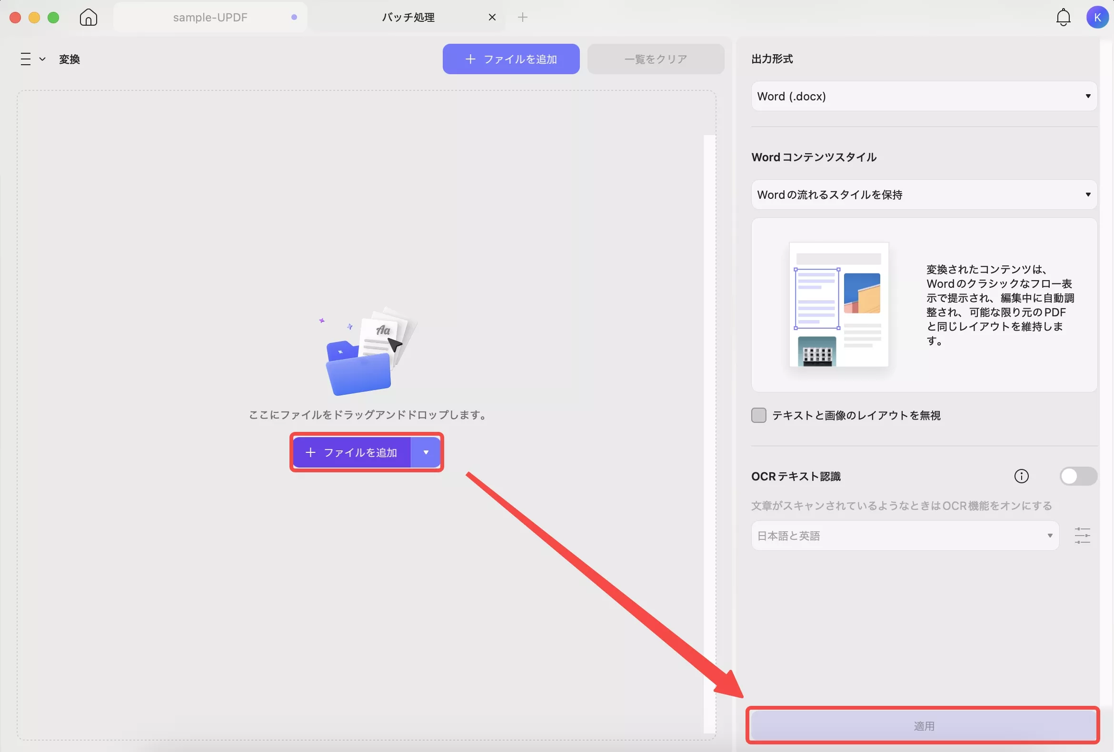This screenshot has height=752, width=1114.
Task: Click the home icon in title bar
Action: 88,17
